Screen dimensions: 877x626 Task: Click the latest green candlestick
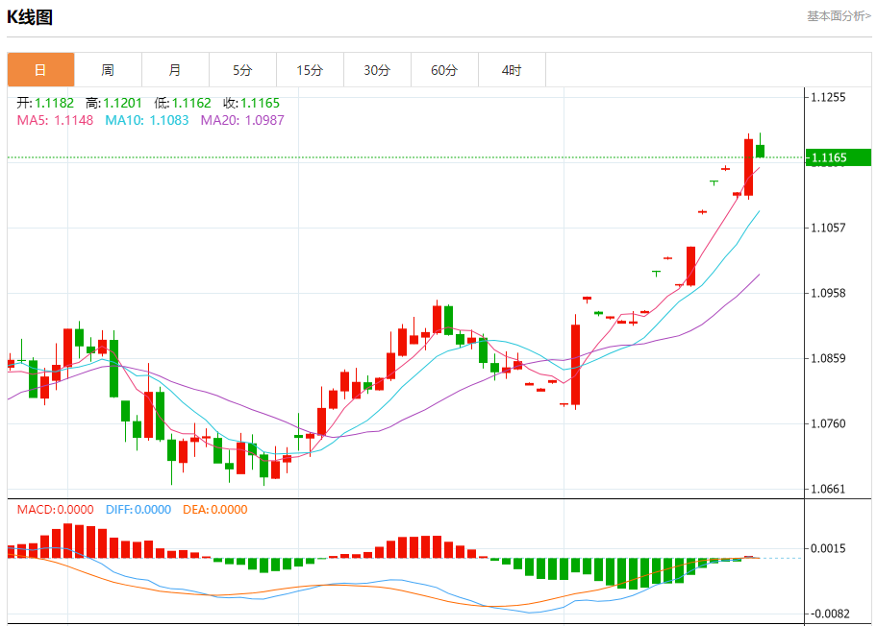760,150
